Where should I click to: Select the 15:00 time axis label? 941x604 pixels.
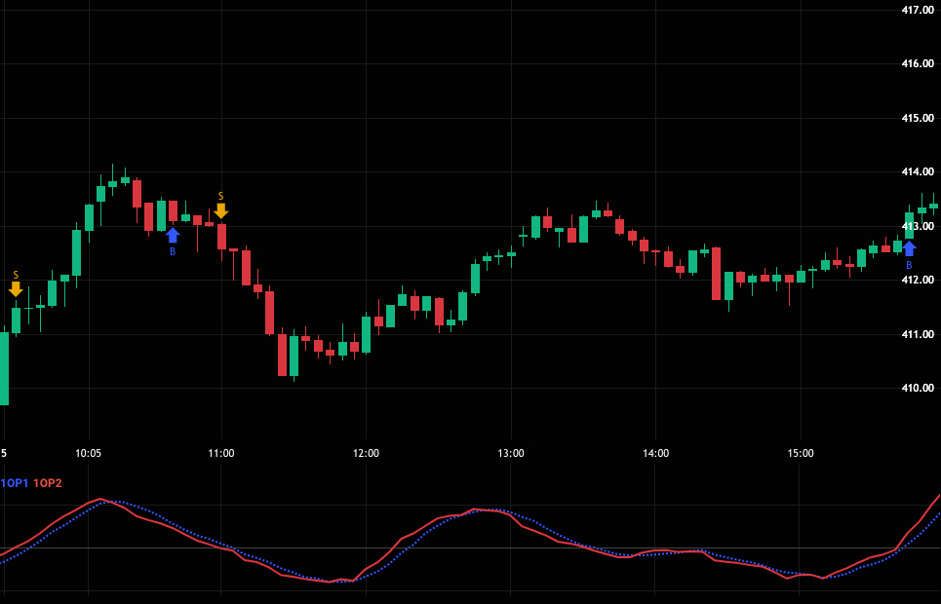pos(801,453)
